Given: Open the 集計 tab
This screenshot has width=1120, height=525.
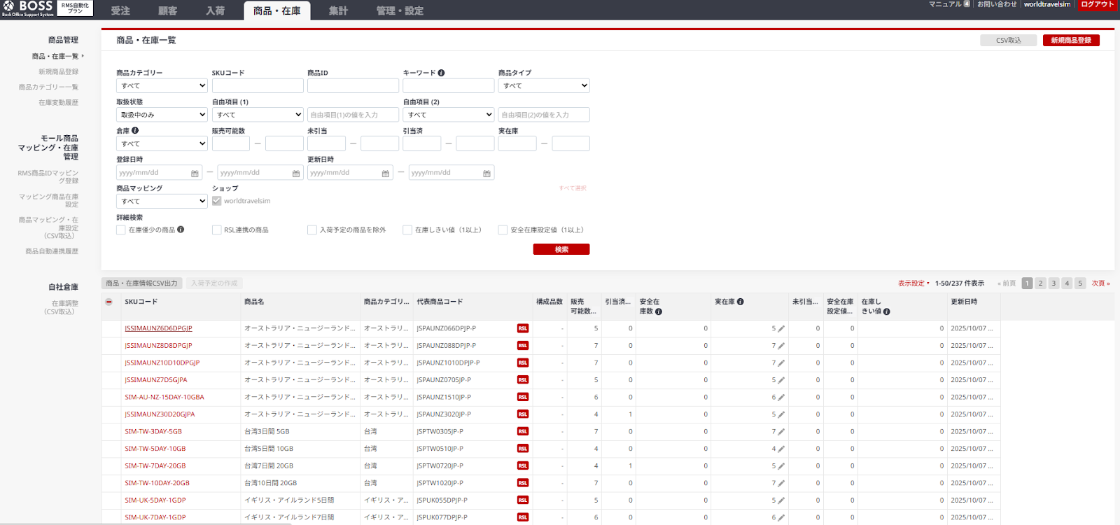Looking at the screenshot, I should point(338,10).
